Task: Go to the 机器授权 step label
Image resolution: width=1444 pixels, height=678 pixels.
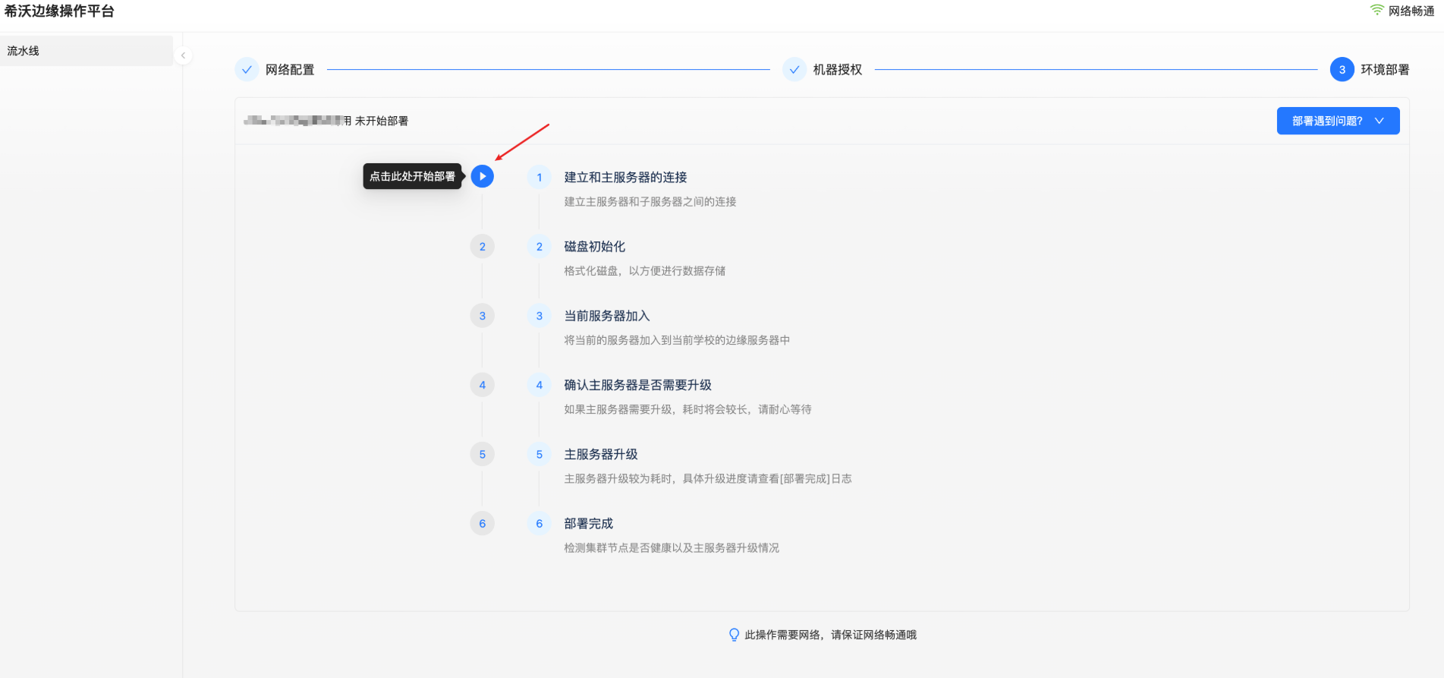Action: point(838,70)
